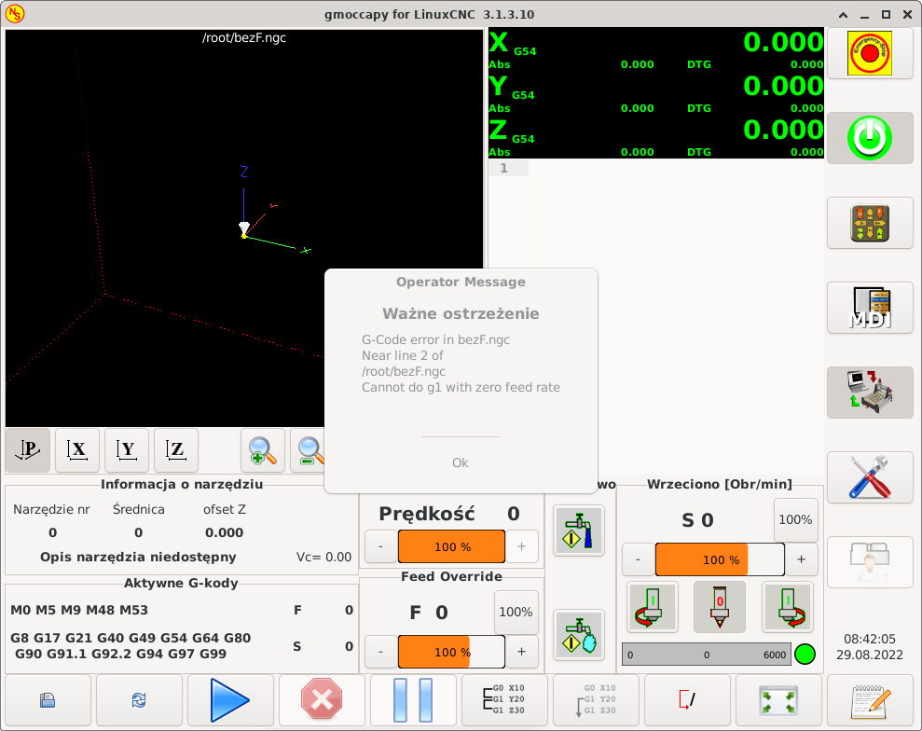Zoom out the preview with minus magnifier
The width and height of the screenshot is (922, 731).
(309, 450)
